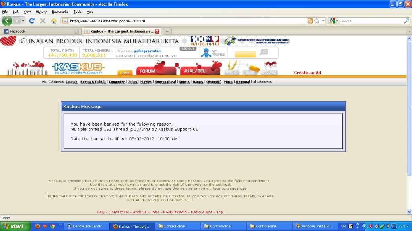Go back with the green Back arrow

pyautogui.click(x=7, y=21)
